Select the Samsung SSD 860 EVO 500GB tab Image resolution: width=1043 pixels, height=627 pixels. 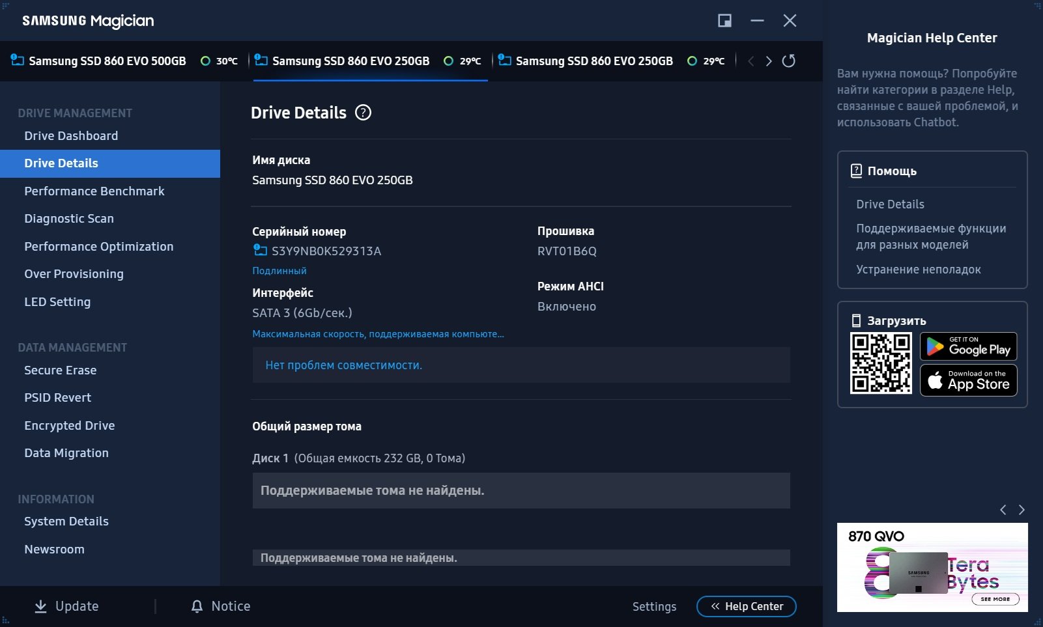click(107, 61)
